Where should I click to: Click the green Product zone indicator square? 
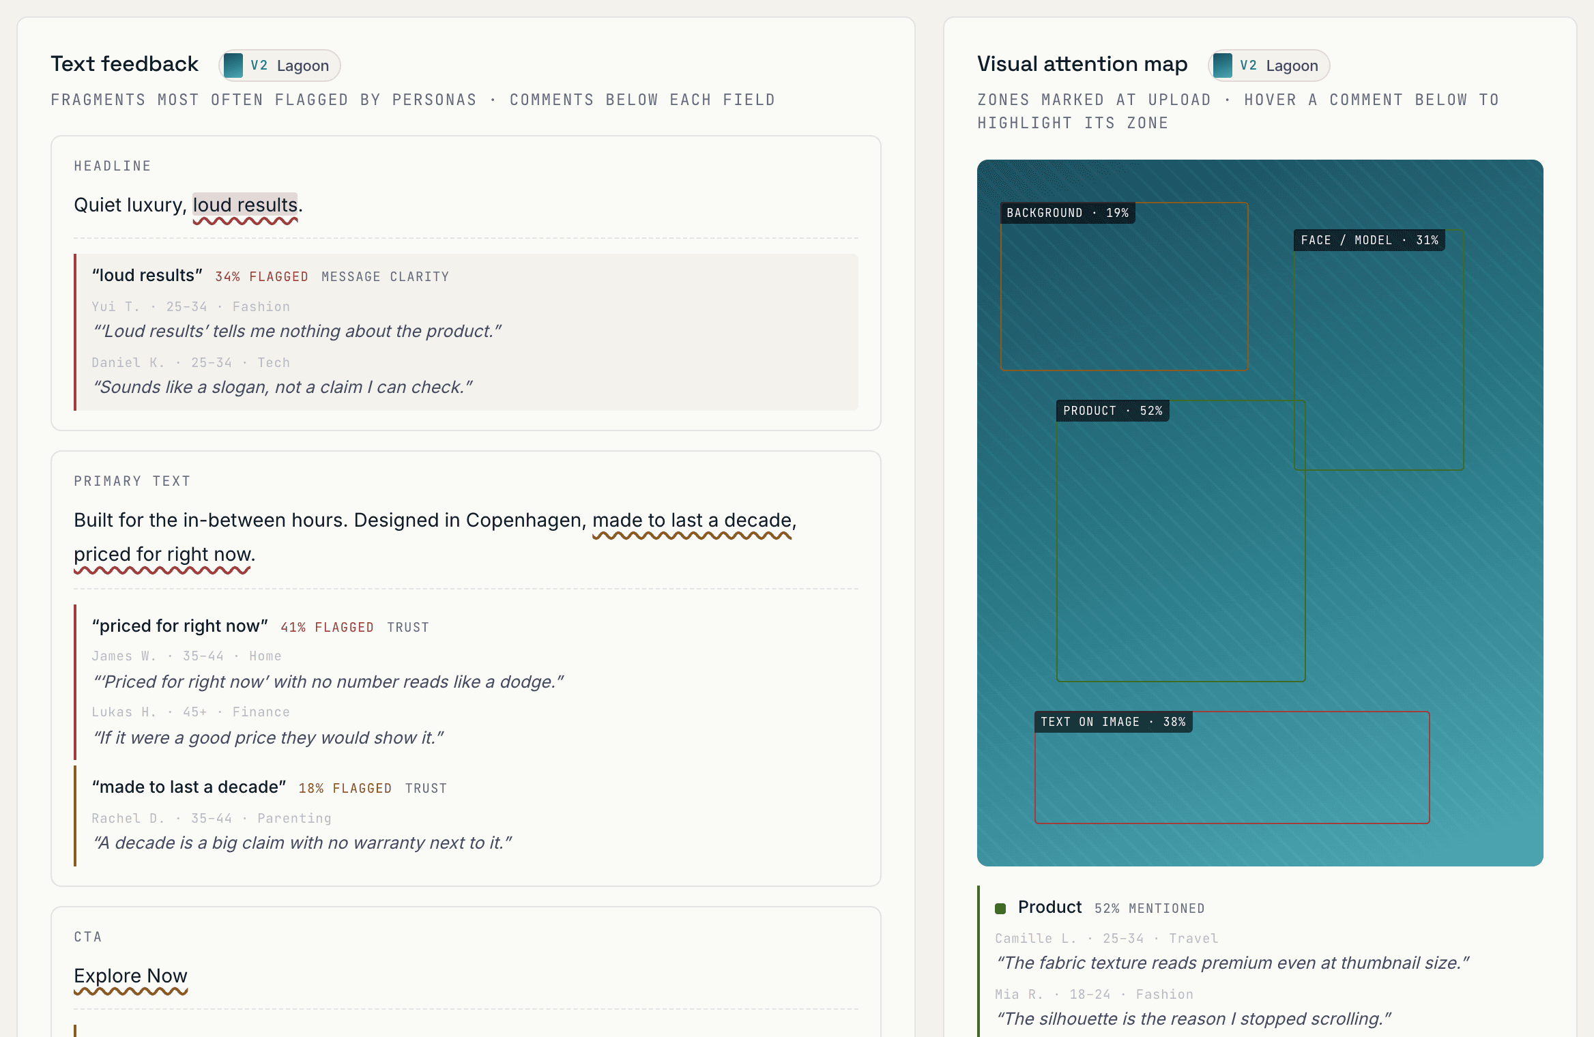1001,908
